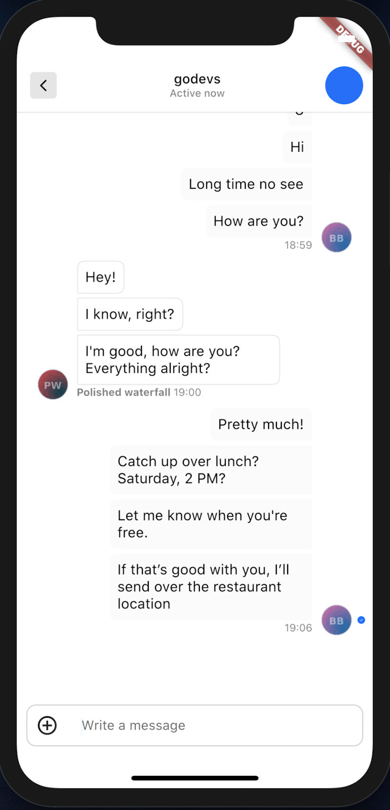Tap the BB avatar beside 19:06

336,620
